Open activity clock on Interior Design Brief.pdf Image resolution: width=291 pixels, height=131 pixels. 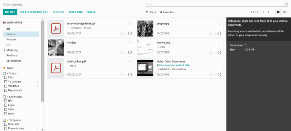tap(121, 34)
